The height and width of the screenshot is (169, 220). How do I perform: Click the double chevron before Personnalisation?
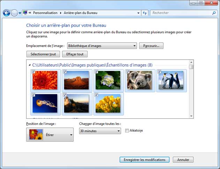(x=30, y=13)
